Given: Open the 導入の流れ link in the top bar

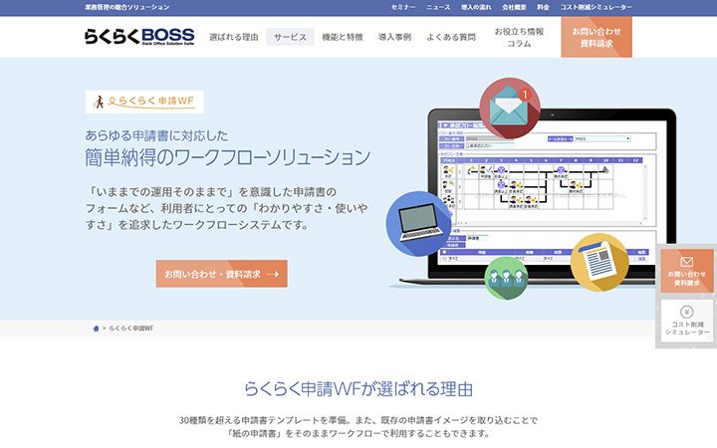Looking at the screenshot, I should click(x=476, y=7).
